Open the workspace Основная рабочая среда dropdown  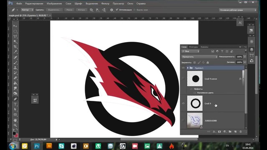tap(237, 10)
